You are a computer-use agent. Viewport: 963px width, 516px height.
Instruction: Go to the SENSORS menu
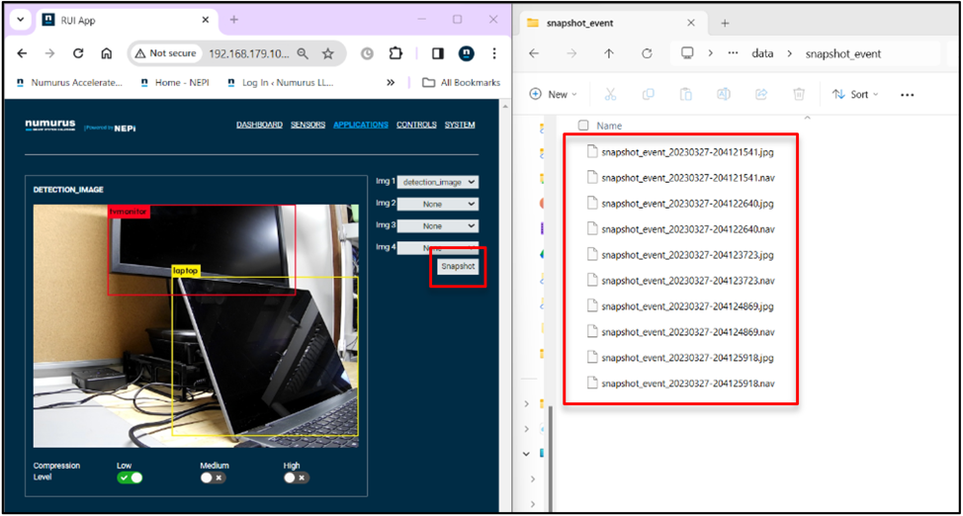pyautogui.click(x=307, y=125)
